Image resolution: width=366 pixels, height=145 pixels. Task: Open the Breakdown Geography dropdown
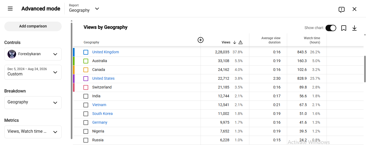click(x=33, y=103)
